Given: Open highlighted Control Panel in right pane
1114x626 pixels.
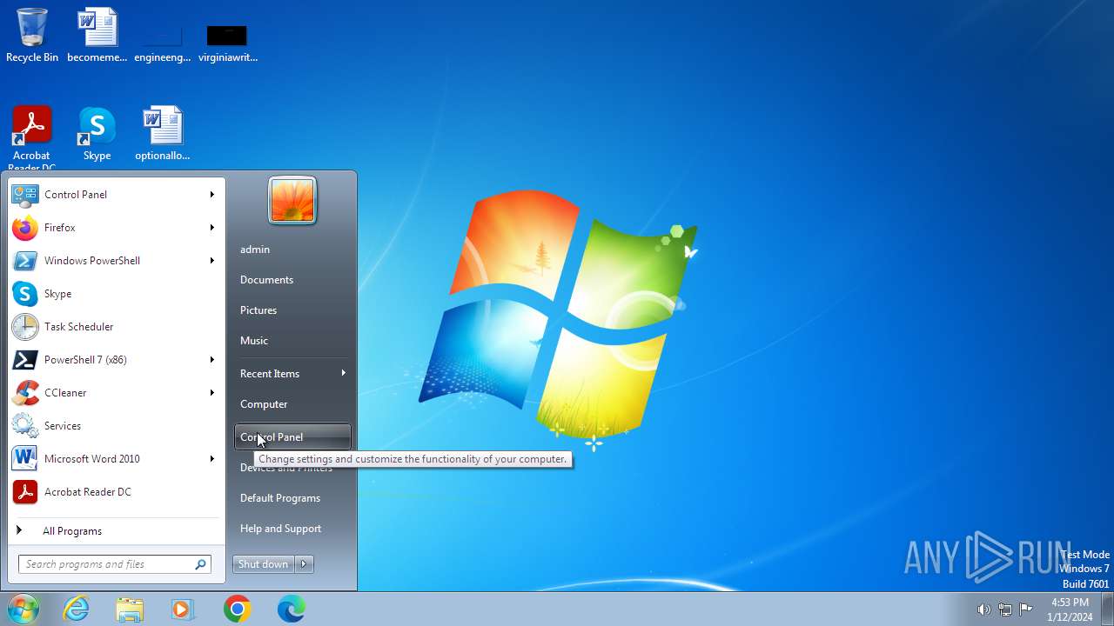Looking at the screenshot, I should [292, 437].
